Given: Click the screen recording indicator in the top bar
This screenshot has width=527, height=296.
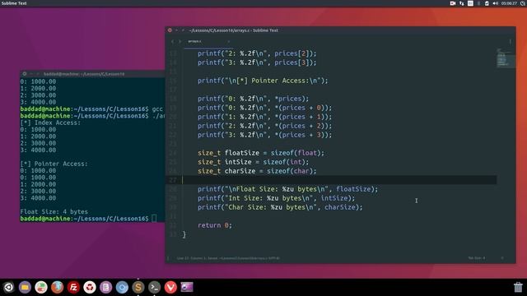Looking at the screenshot, I should point(453,3).
